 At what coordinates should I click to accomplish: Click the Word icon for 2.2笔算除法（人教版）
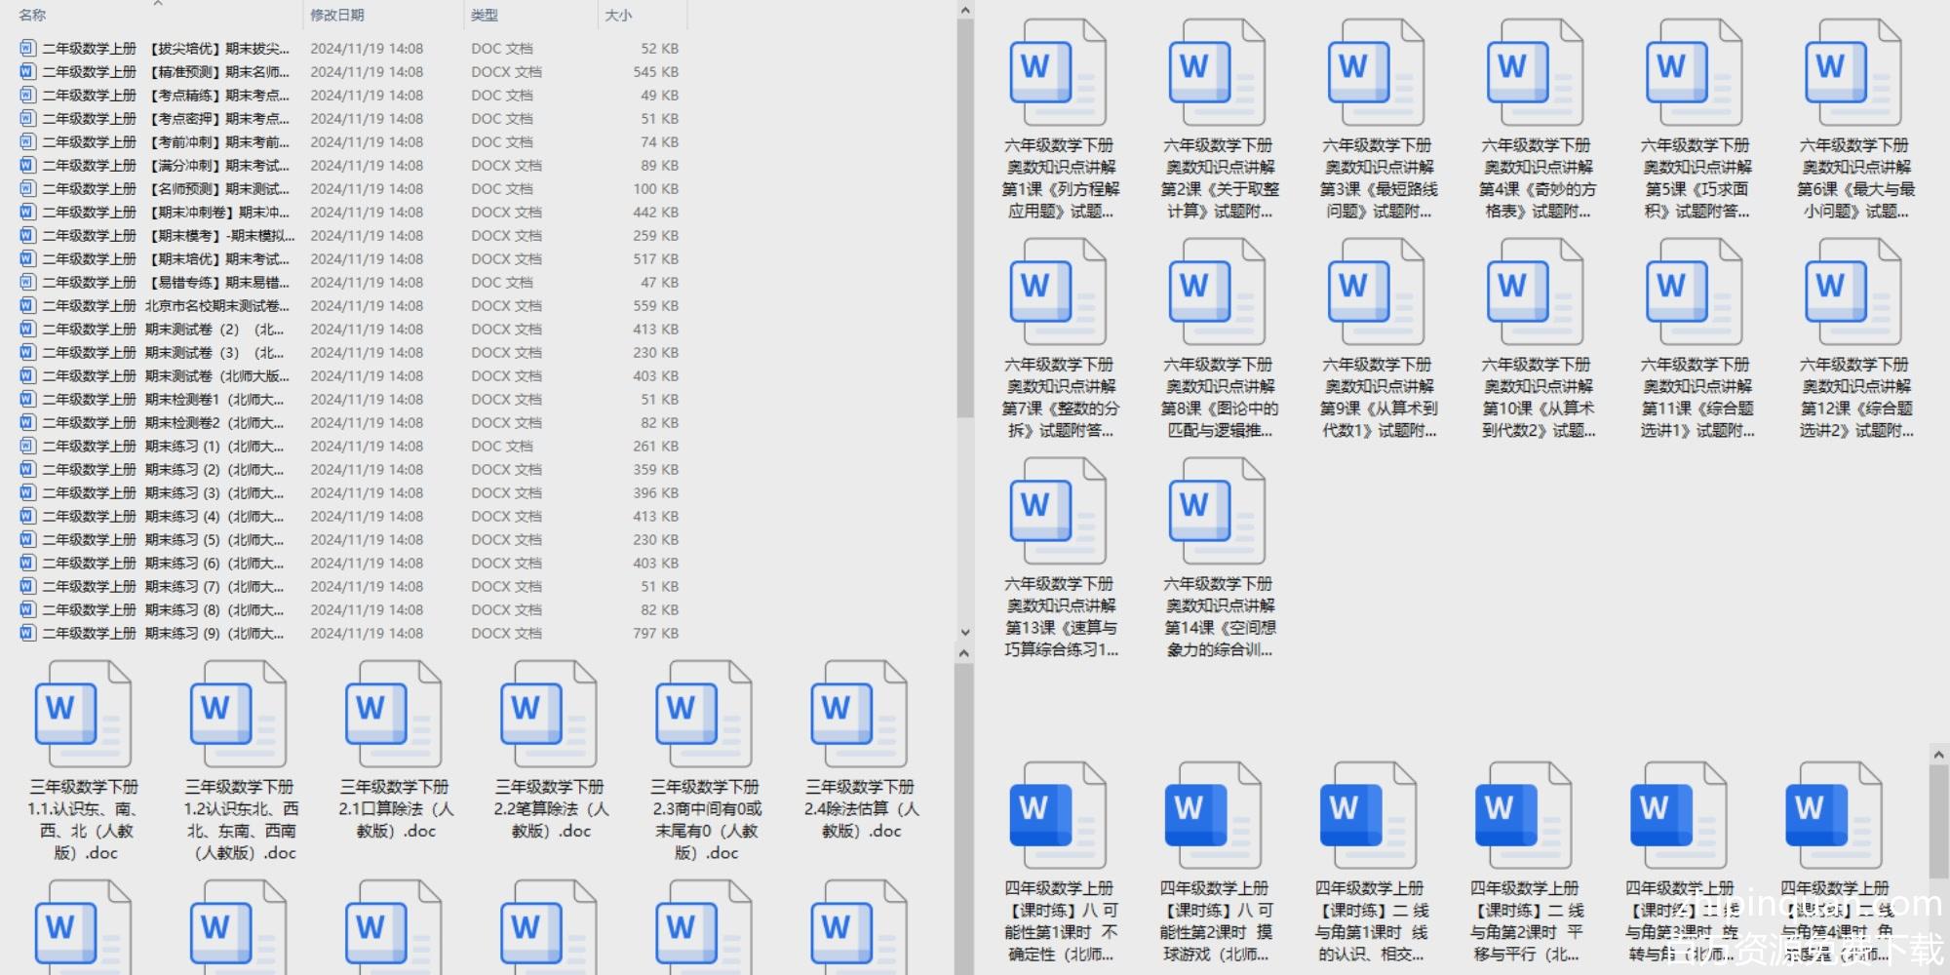click(x=548, y=715)
